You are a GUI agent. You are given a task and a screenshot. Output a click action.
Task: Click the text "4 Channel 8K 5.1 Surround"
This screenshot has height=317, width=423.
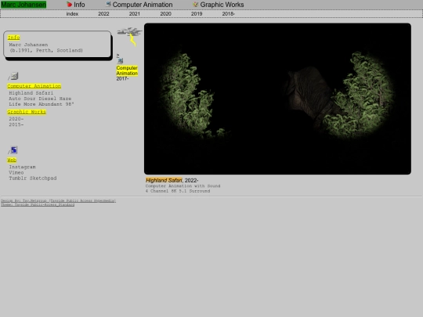178,191
